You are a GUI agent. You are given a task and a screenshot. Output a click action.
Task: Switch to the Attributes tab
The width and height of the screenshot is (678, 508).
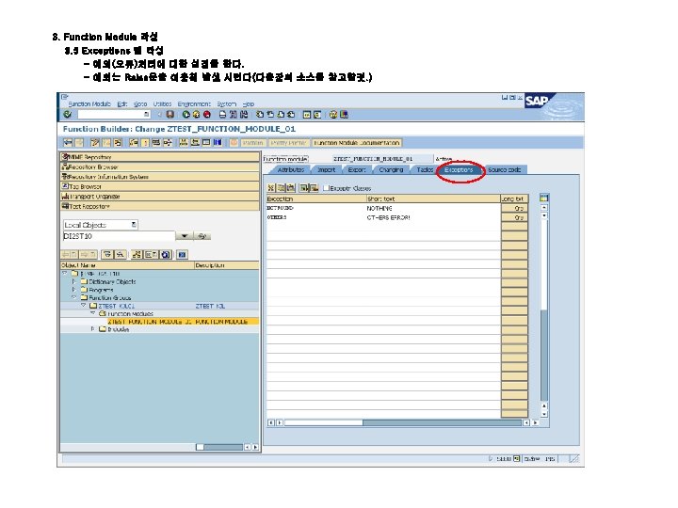click(x=291, y=169)
